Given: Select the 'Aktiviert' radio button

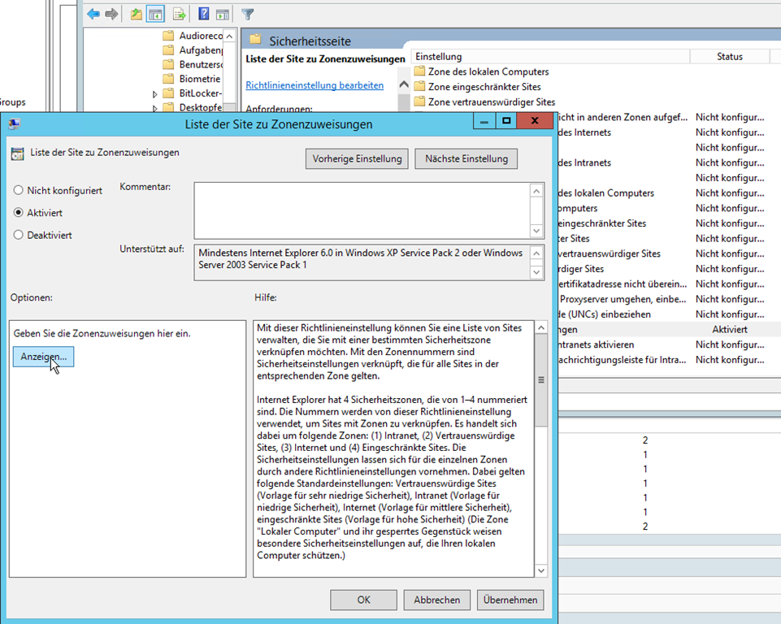Looking at the screenshot, I should click(19, 213).
